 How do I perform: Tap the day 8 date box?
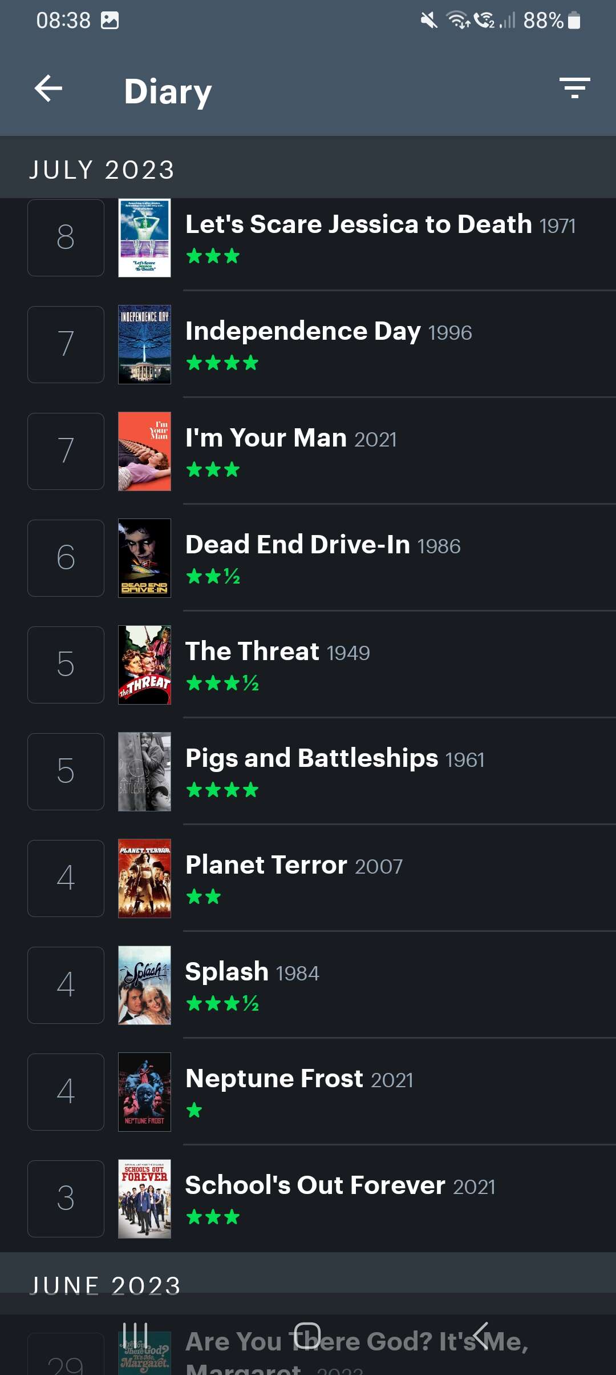click(66, 238)
